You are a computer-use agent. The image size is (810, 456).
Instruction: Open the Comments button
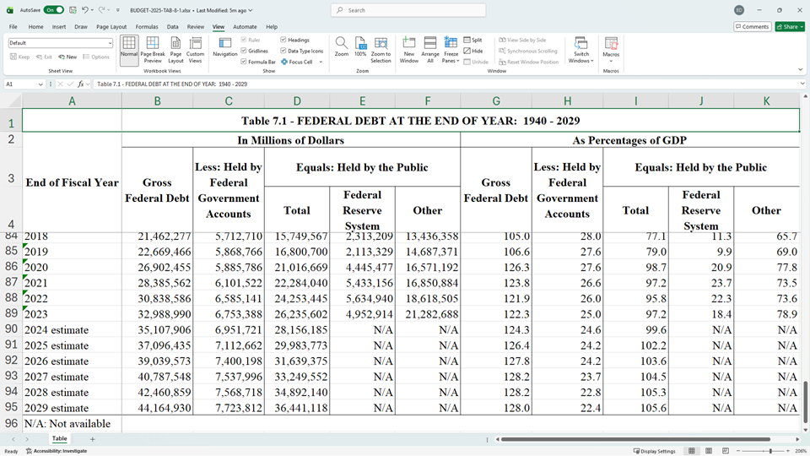[753, 27]
